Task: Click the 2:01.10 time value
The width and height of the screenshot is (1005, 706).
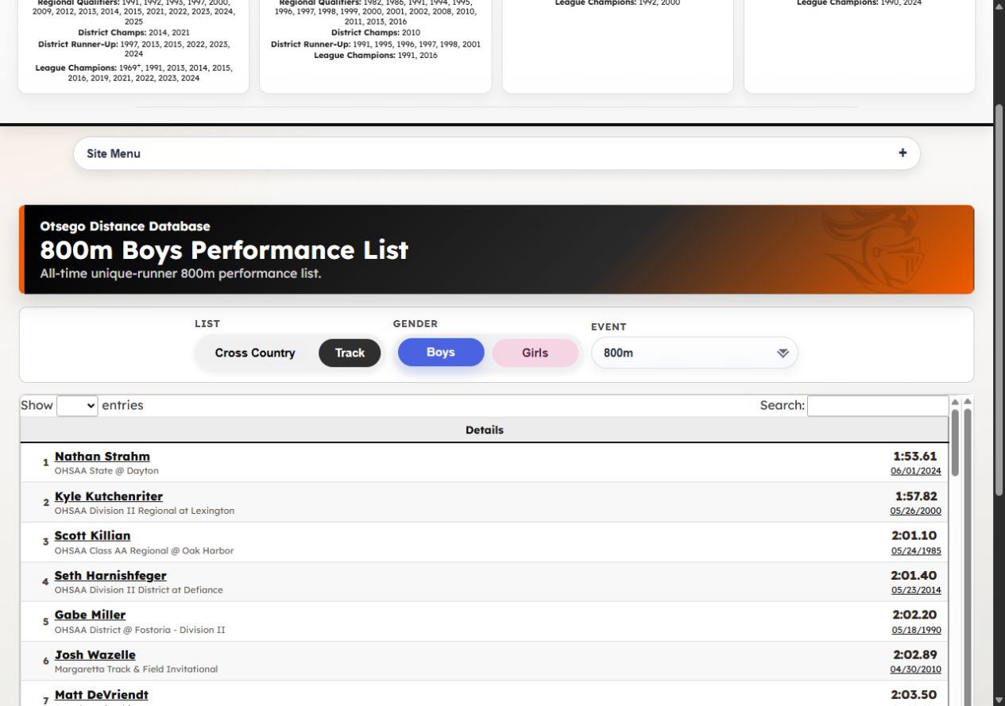Action: pos(914,536)
